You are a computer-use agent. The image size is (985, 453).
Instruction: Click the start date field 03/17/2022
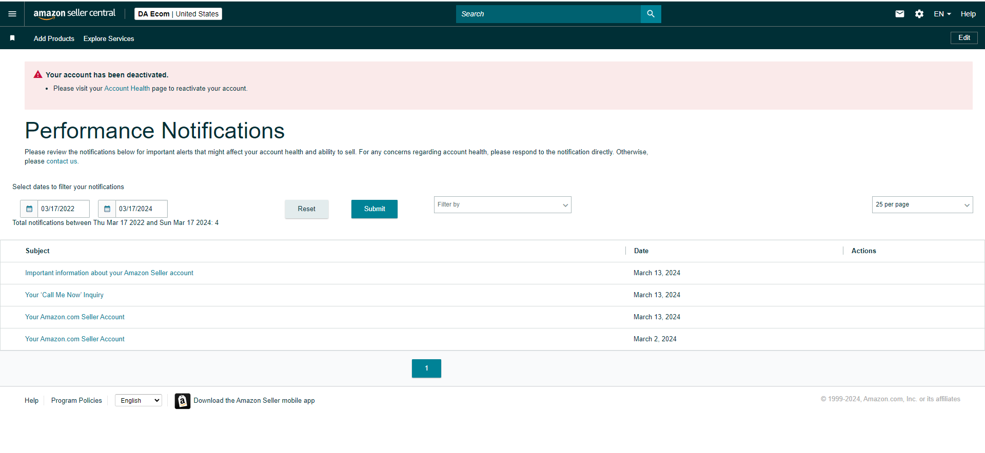[x=64, y=209]
